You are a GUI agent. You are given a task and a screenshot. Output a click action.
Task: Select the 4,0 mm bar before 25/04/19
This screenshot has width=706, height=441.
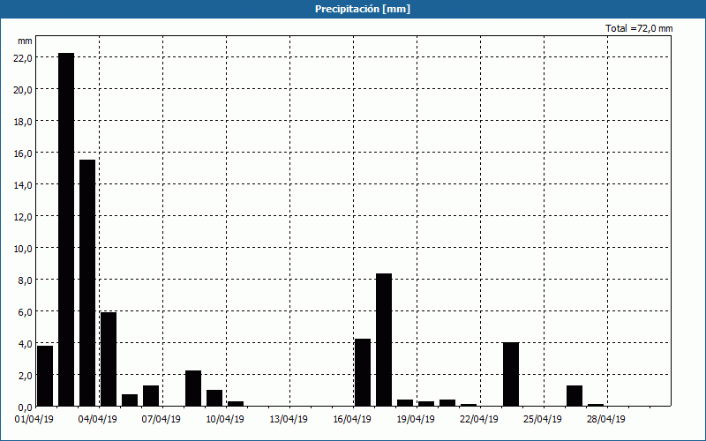pyautogui.click(x=511, y=374)
